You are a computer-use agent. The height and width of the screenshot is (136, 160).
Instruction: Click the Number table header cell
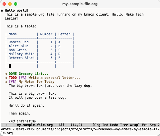(x=46, y=34)
